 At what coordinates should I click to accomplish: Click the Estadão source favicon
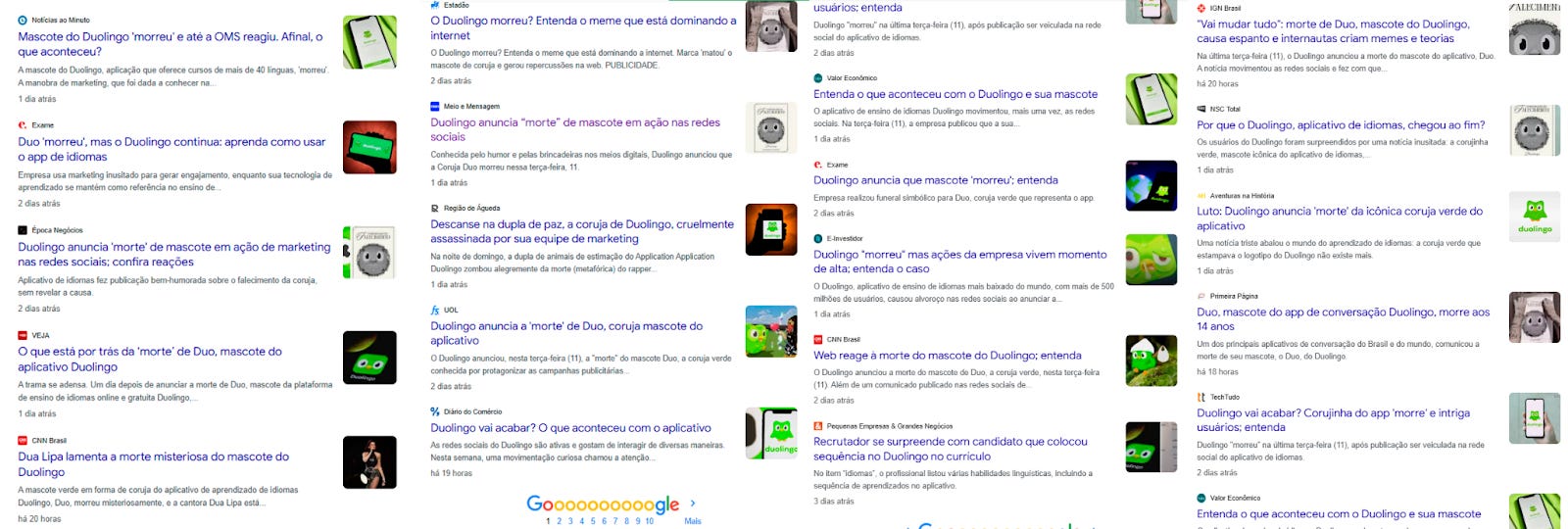click(435, 5)
